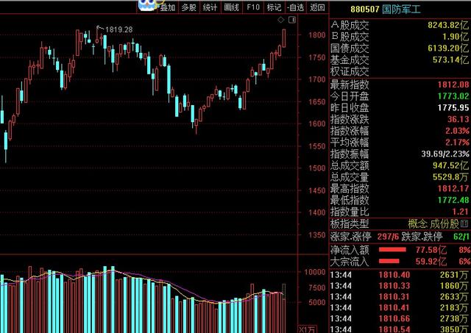Click 最低指数 value 1772.48
This screenshot has width=471, height=333.
coord(453,200)
